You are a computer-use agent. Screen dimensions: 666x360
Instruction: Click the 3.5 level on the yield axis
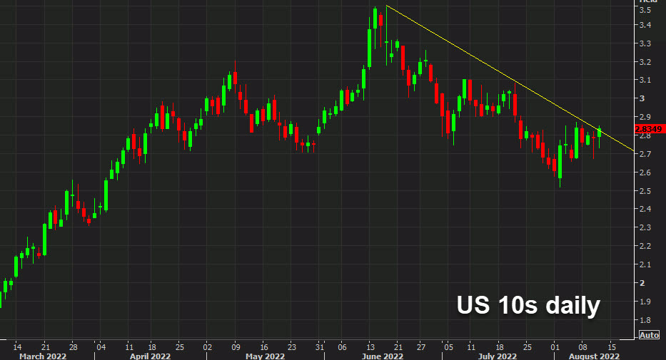click(x=645, y=11)
